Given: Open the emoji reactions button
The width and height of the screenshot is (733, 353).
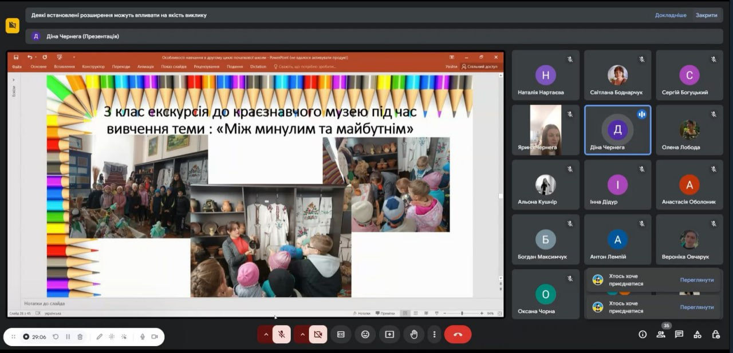Looking at the screenshot, I should tap(365, 334).
